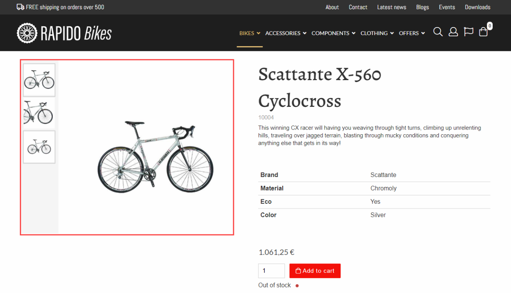This screenshot has width=511, height=293.
Task: Click the free shipping truck icon
Action: [x=20, y=7]
